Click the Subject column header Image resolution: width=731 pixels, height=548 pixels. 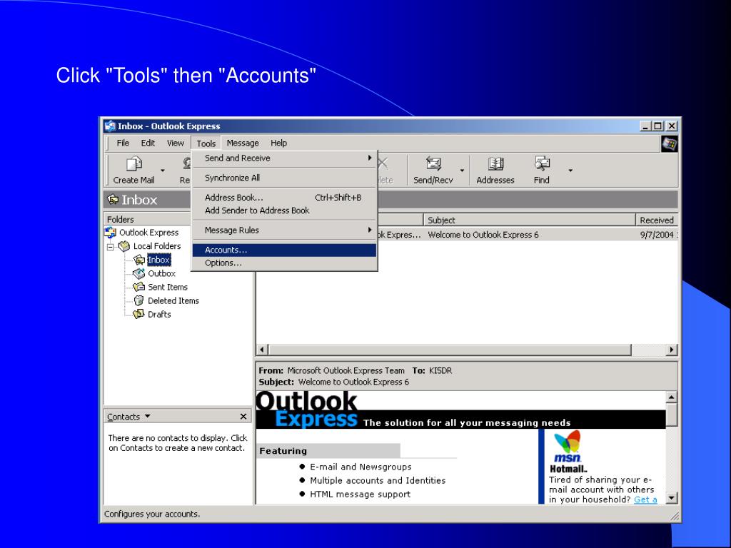coord(529,220)
